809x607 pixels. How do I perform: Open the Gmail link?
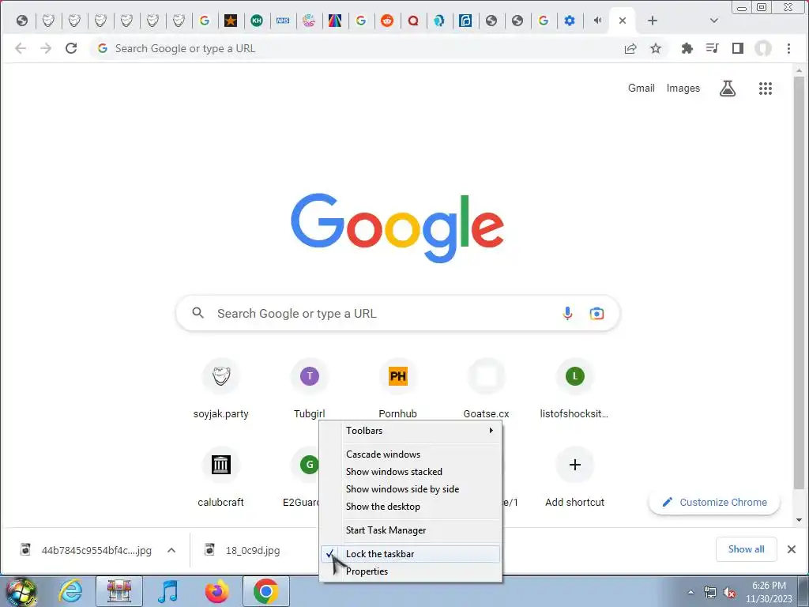pyautogui.click(x=641, y=89)
